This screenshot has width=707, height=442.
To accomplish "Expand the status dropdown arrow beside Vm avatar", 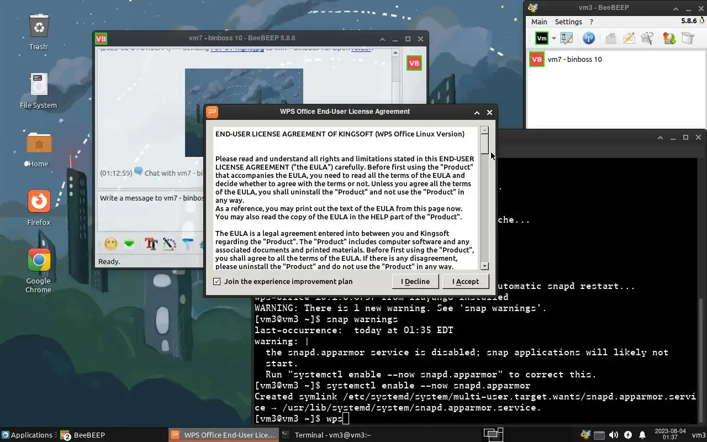I will (x=553, y=39).
